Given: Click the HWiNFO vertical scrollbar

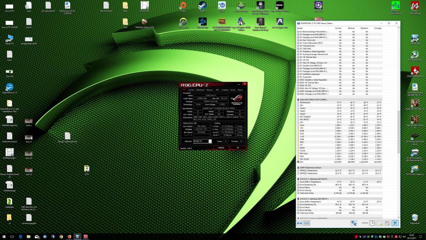Looking at the screenshot, I should (x=399, y=133).
